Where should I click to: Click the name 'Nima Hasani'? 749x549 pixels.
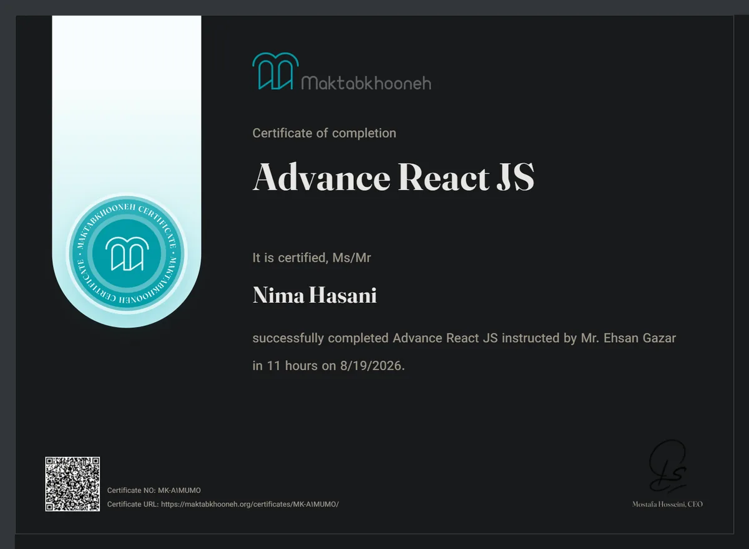click(x=315, y=295)
